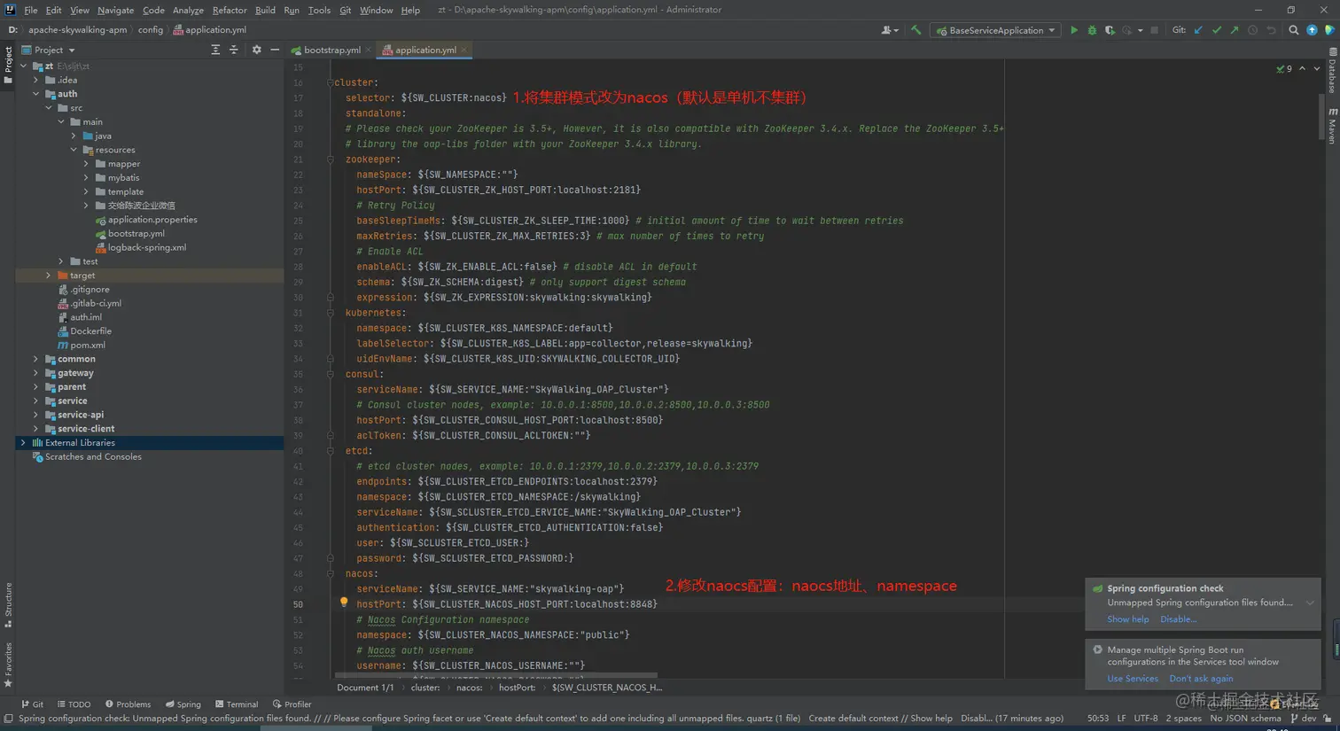The image size is (1340, 731).
Task: Open inspections widget showing 9
Action: tap(1284, 68)
